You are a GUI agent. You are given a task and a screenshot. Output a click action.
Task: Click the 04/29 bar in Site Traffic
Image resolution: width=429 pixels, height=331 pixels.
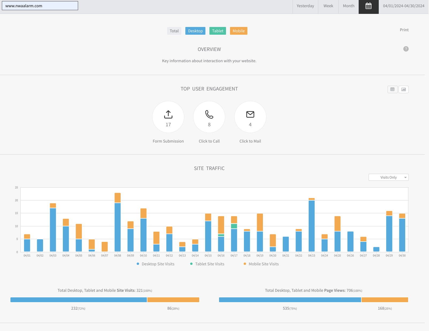[x=389, y=231]
